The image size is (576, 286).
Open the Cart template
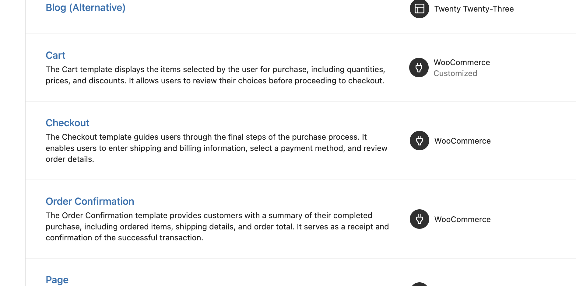55,55
